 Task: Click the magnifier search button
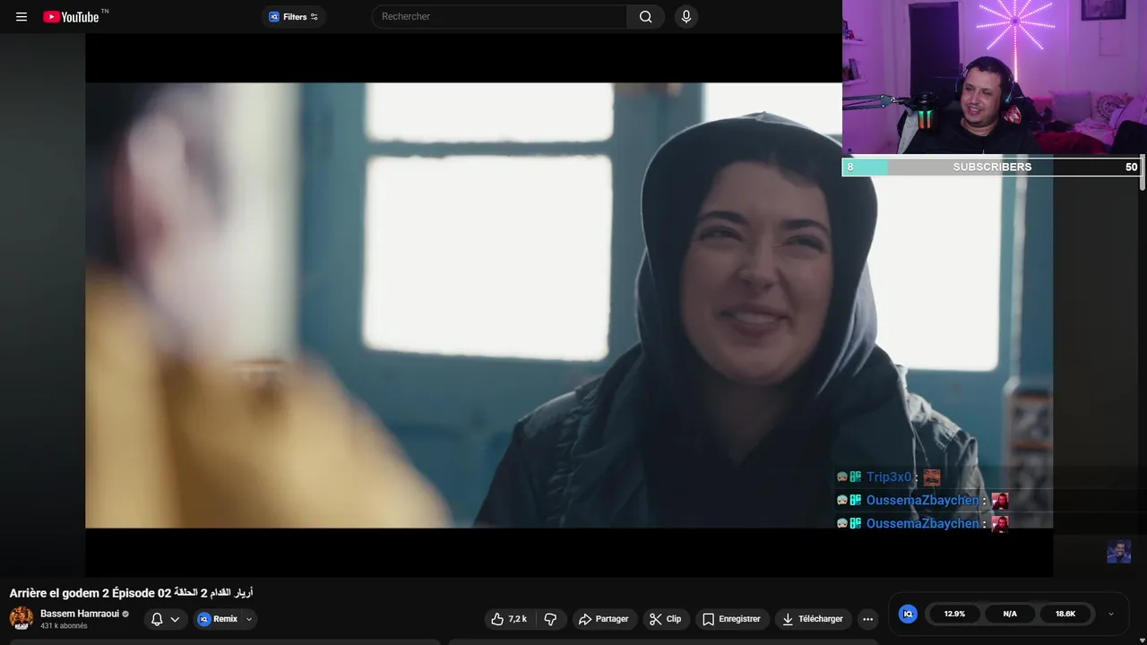[645, 16]
